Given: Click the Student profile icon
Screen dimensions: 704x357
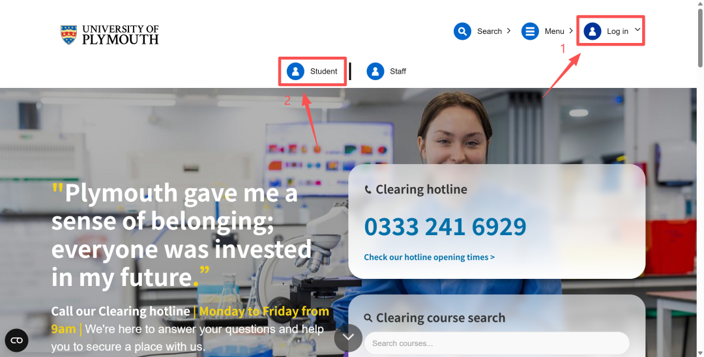Looking at the screenshot, I should point(295,71).
